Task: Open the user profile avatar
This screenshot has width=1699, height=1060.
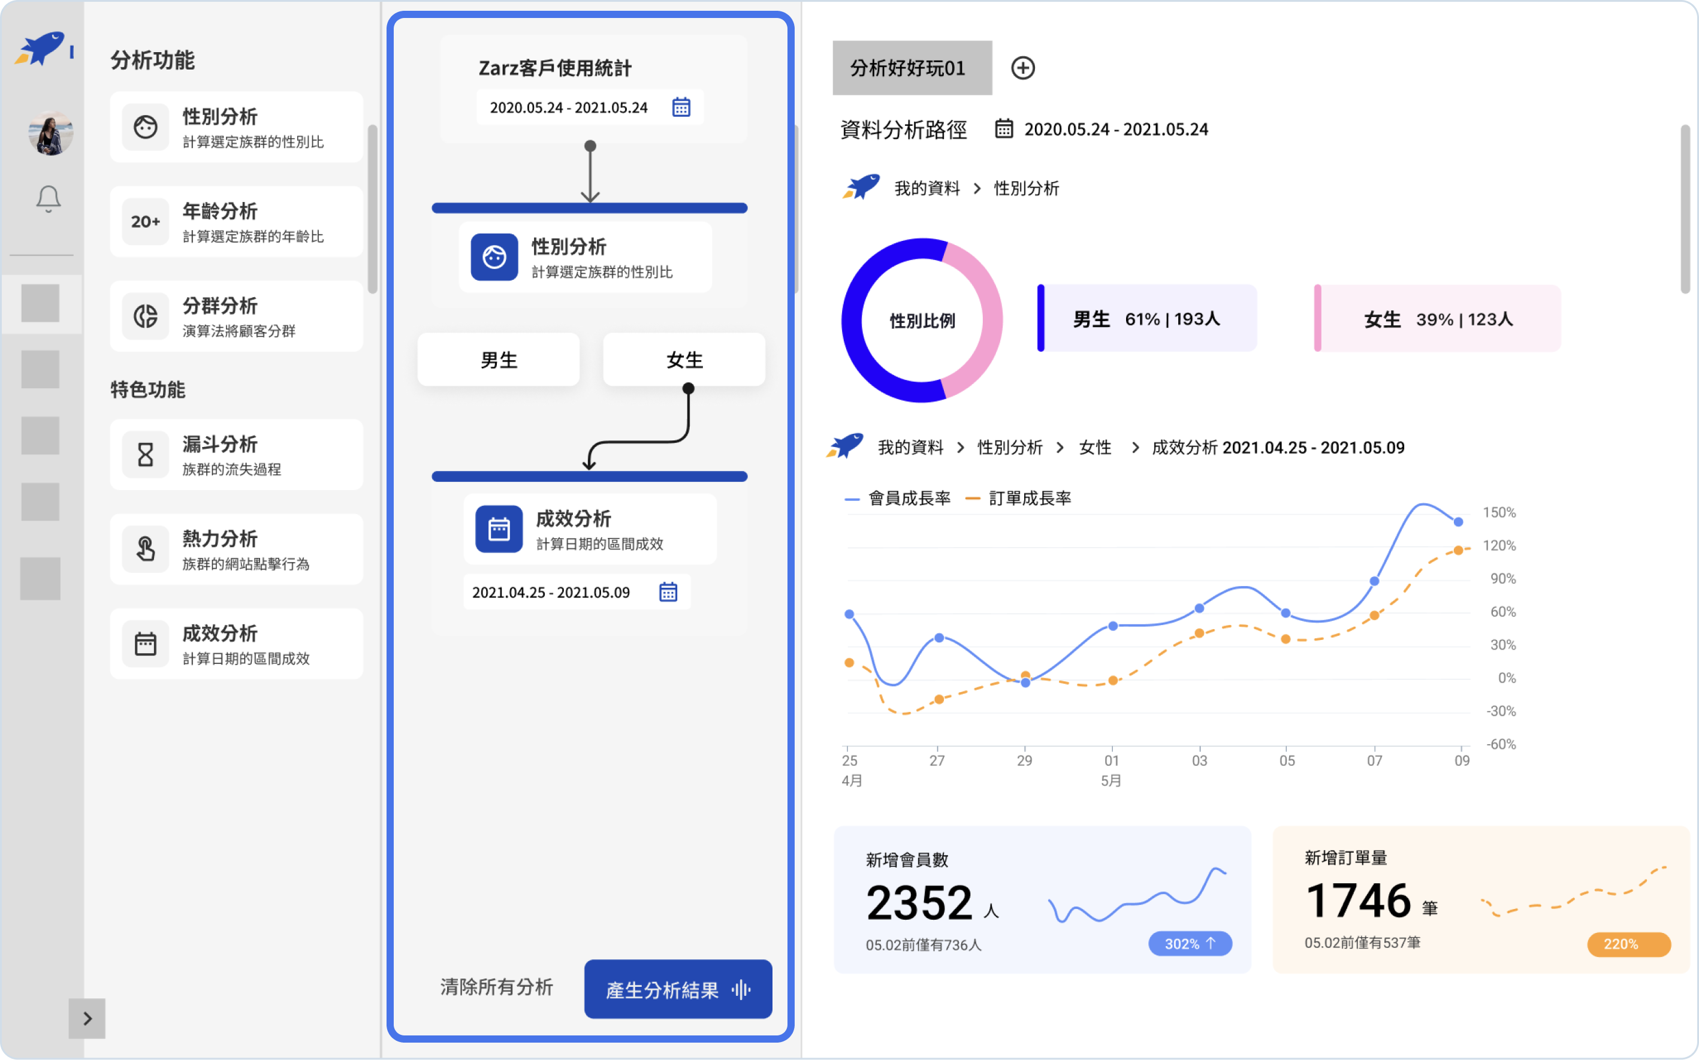Action: click(x=50, y=133)
